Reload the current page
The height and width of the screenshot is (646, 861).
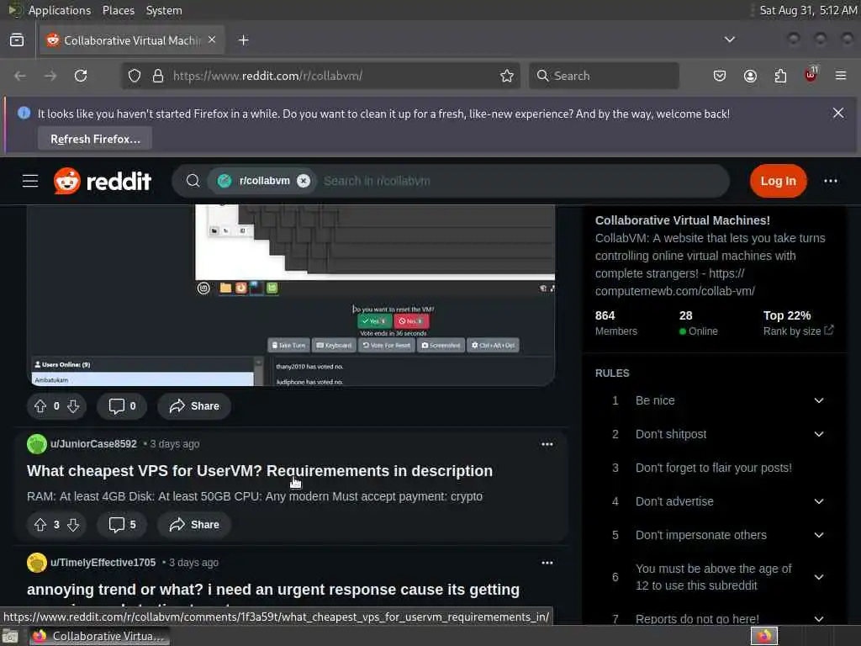point(81,76)
